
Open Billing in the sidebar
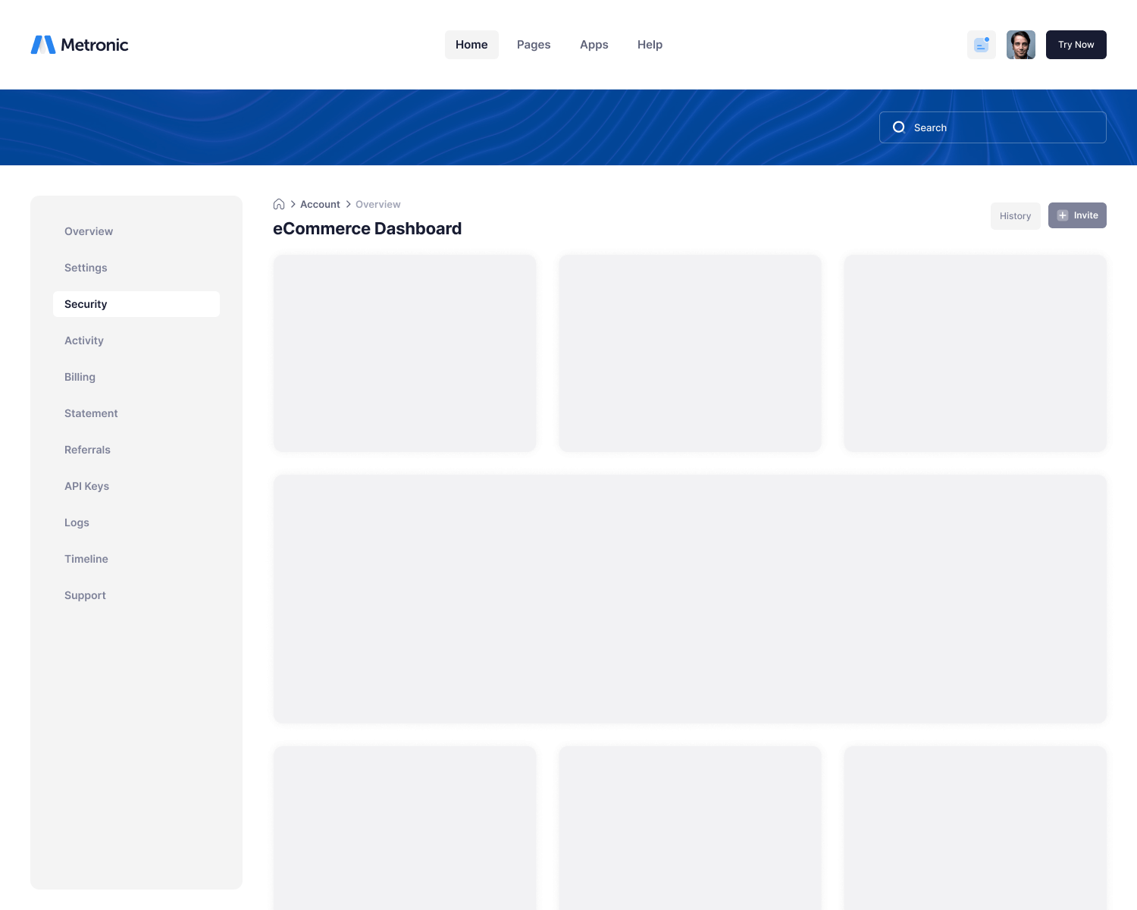click(80, 377)
